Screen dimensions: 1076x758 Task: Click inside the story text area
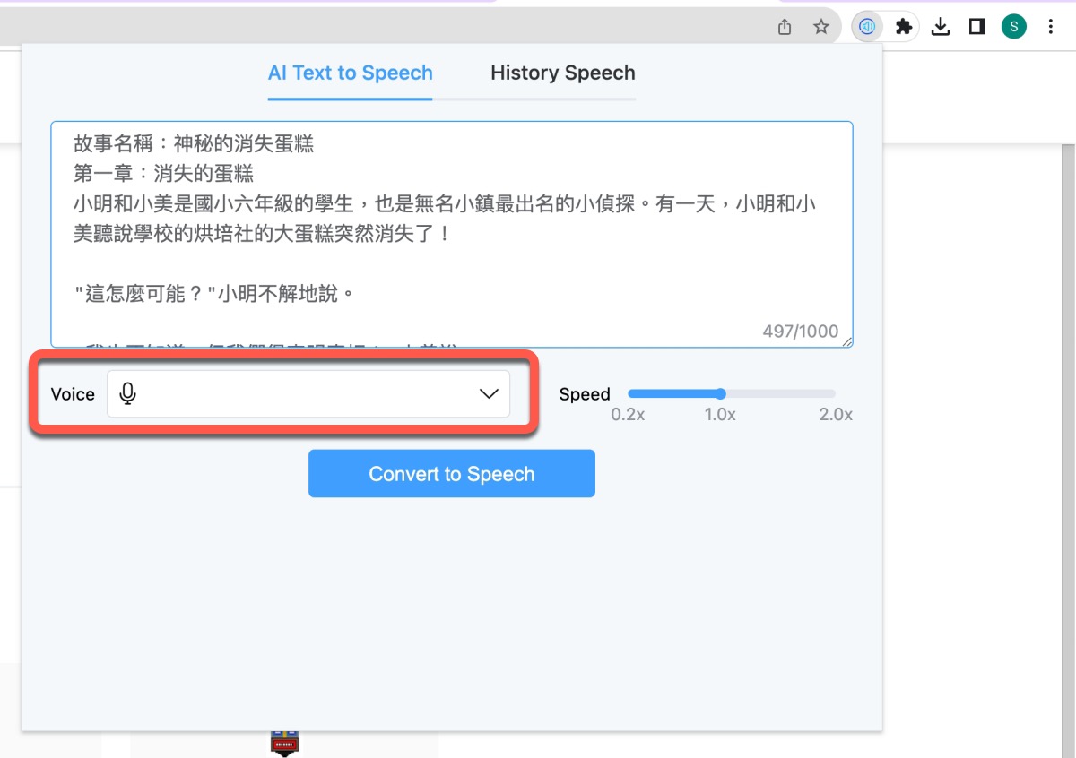pos(452,235)
